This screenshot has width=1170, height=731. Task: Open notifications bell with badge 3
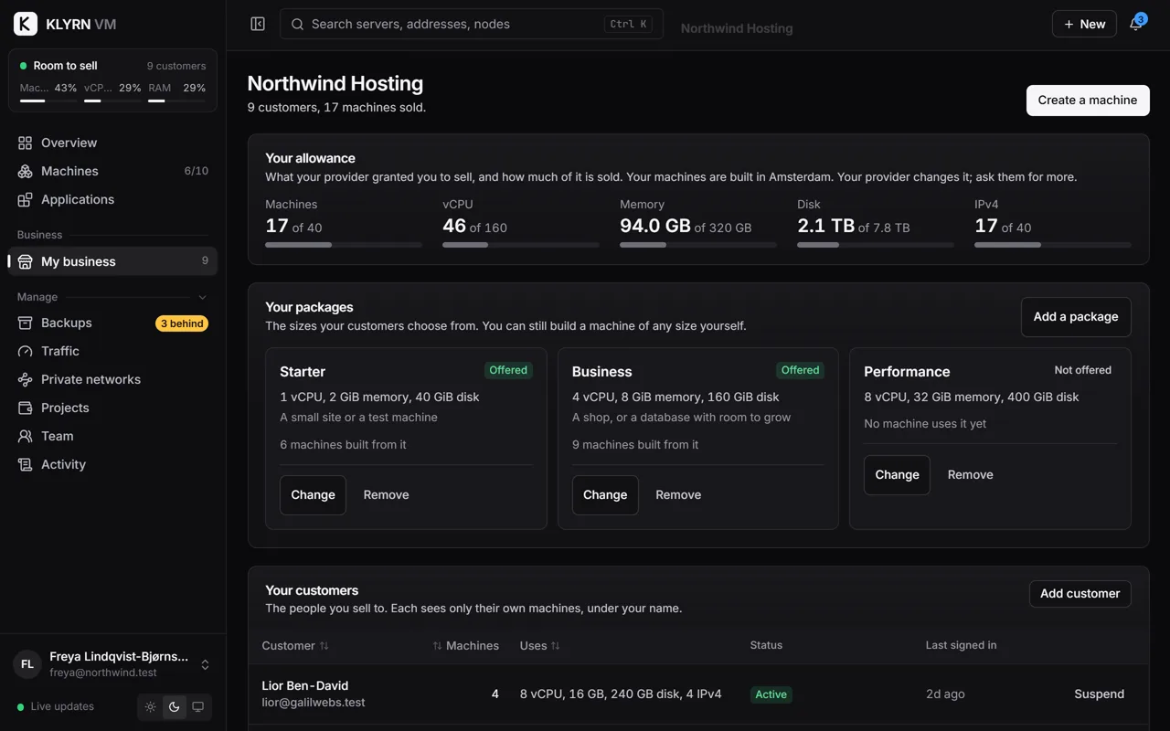pos(1136,24)
